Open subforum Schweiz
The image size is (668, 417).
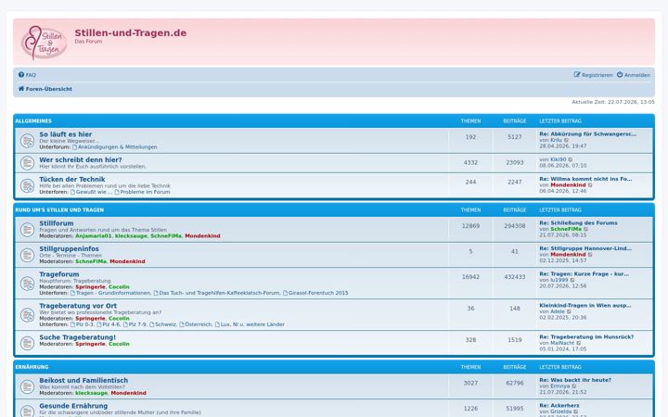point(163,324)
